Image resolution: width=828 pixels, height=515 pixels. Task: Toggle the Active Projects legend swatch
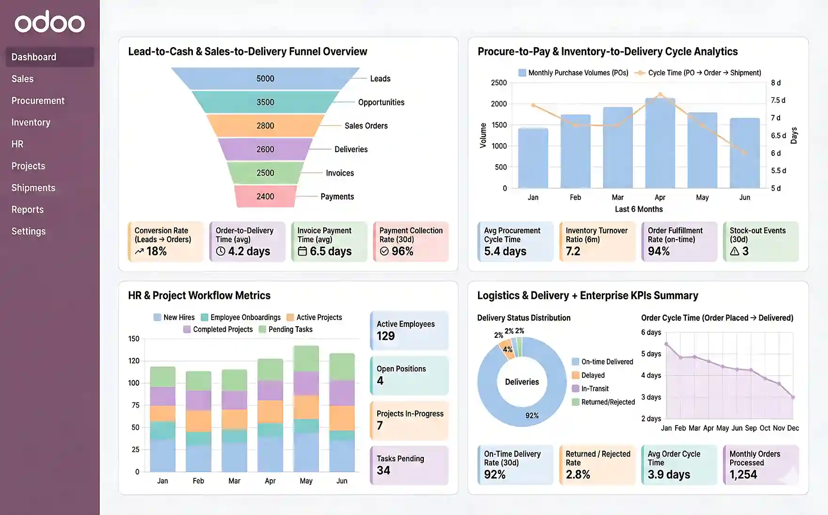click(x=290, y=317)
